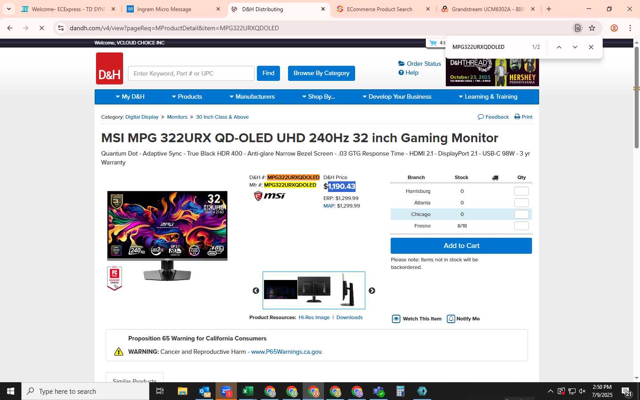Viewport: 640px width, 400px height.
Task: Open 30 Inch Class & Above breadcrumb
Action: [x=222, y=117]
